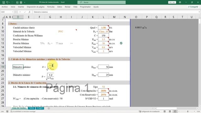Switch to the Inicio ribbon tab
Image resolution: width=201 pixels, height=113 pixels.
pos(13,7)
